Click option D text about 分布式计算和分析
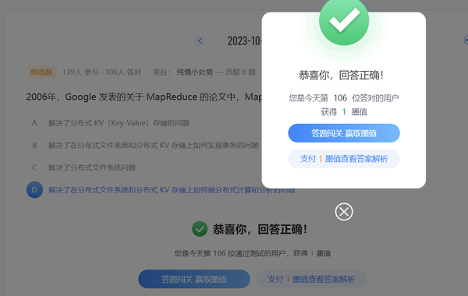Image resolution: width=468 pixels, height=296 pixels. point(172,190)
